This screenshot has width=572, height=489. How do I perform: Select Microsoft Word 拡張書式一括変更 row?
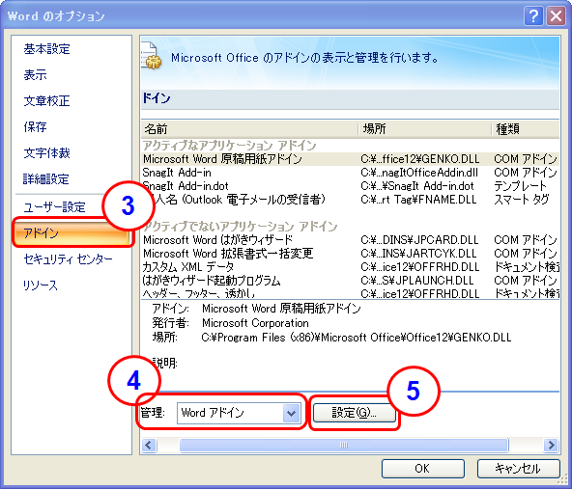coord(350,254)
